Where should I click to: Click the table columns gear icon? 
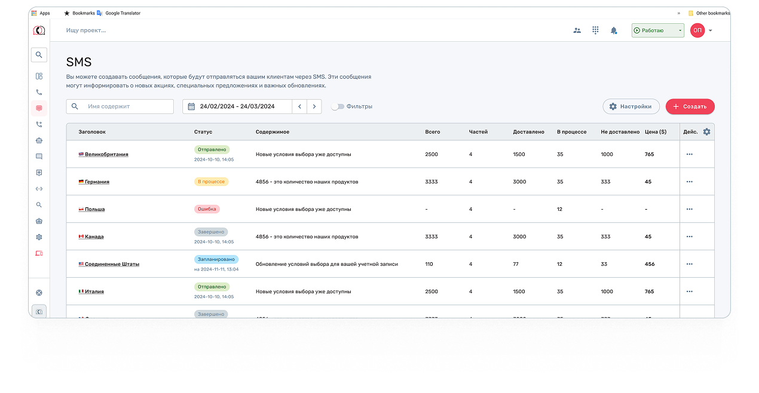point(706,132)
